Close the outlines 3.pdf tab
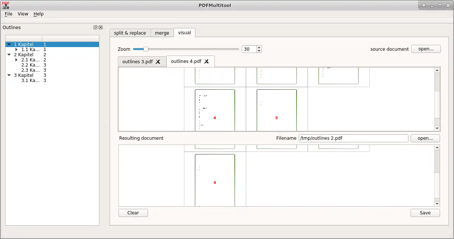Image resolution: width=454 pixels, height=239 pixels. pos(158,62)
